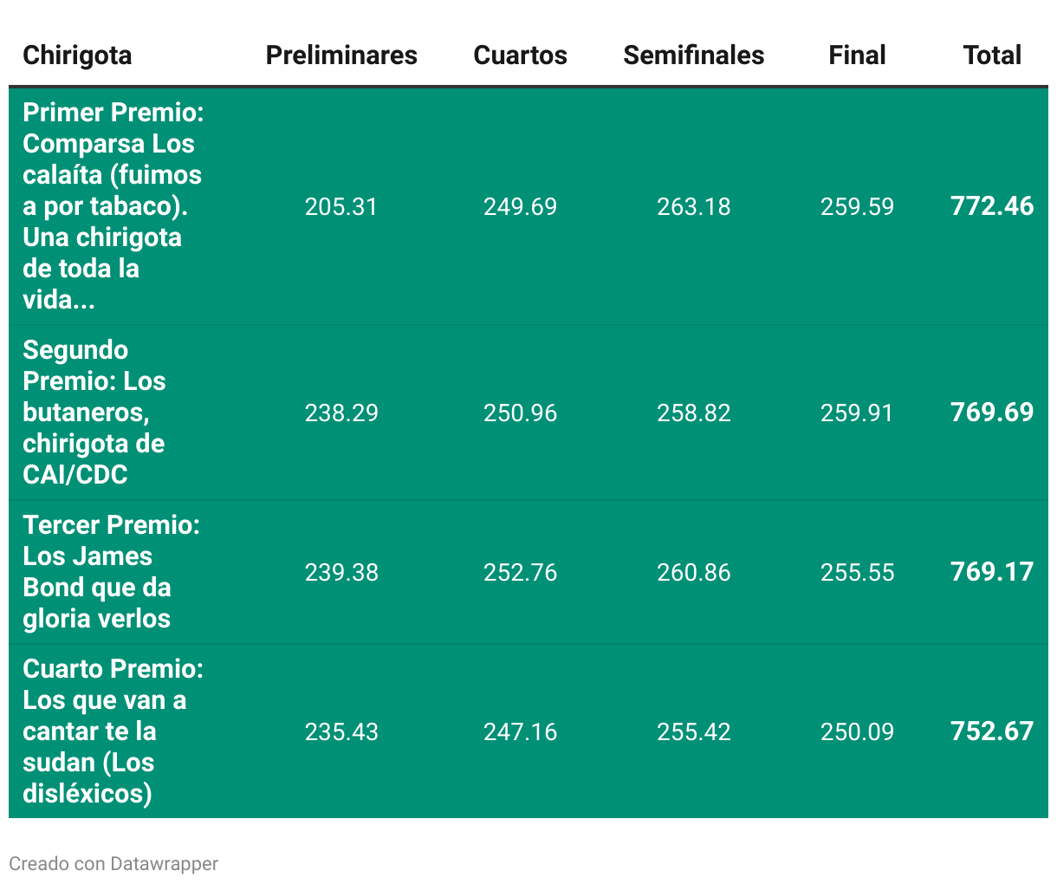1057x884 pixels.
Task: Select the Tercer Premio Los James Bond cell
Action: coord(111,572)
